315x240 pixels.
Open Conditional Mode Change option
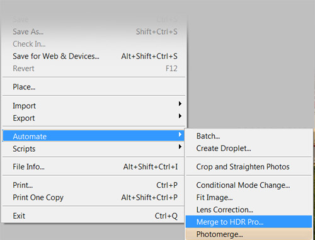click(x=249, y=185)
